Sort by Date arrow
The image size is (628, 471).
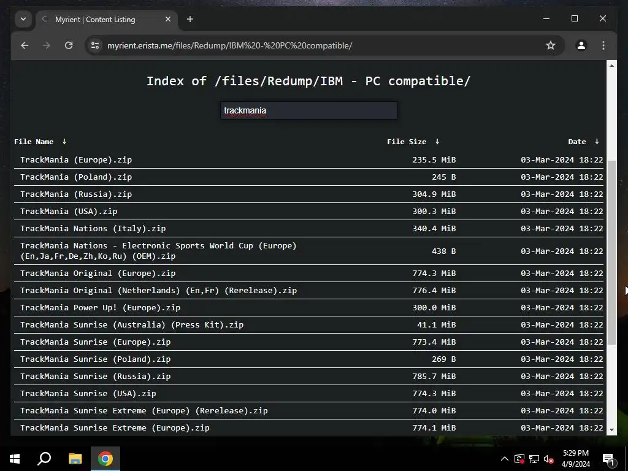pyautogui.click(x=597, y=142)
